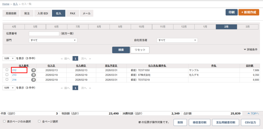Image resolution: width=263 pixels, height=129 pixels.
Task: Switch to the 見積依頼 tab
Action: (11, 13)
